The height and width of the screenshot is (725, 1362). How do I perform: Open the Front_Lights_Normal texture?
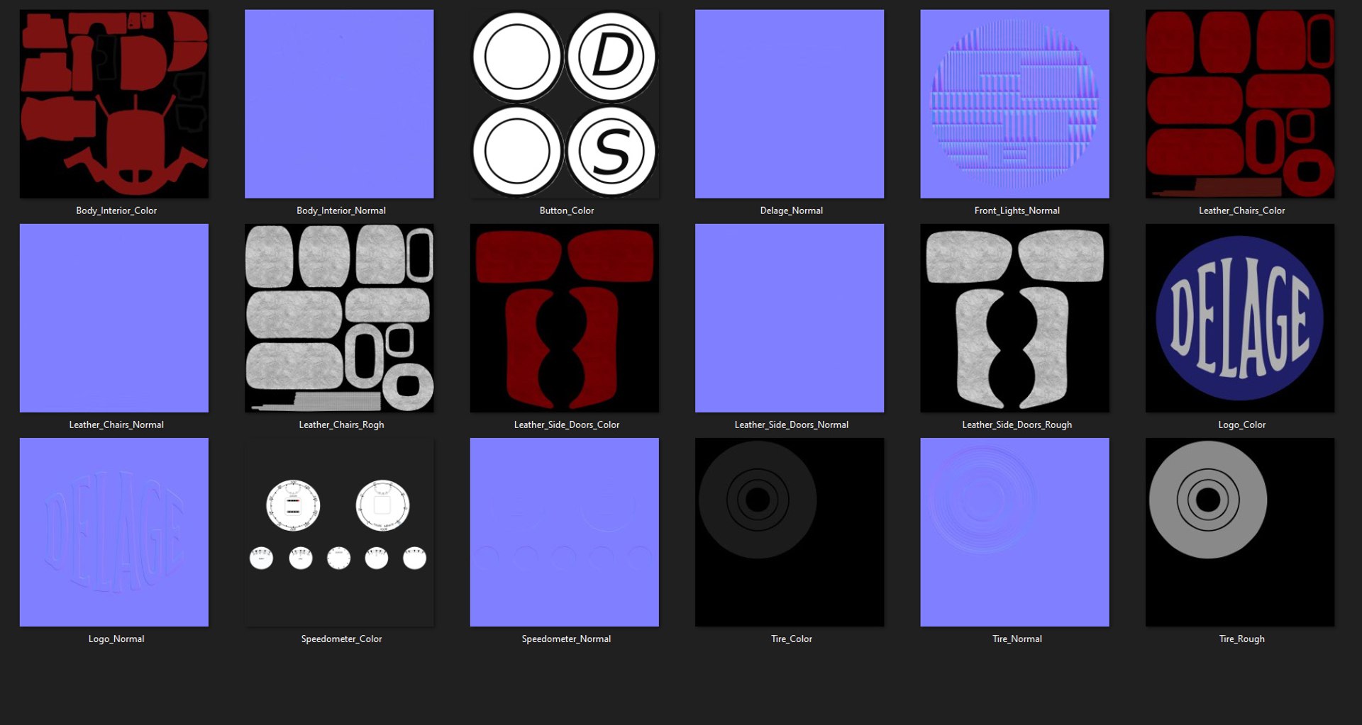[x=1014, y=103]
